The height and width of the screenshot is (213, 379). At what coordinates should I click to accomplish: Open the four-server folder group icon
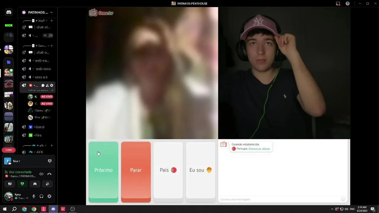(x=9, y=49)
